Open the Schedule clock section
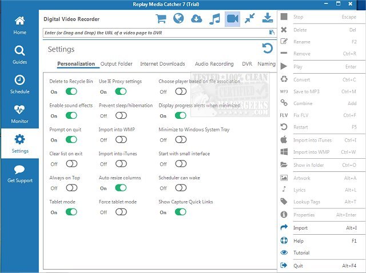 pos(19,85)
